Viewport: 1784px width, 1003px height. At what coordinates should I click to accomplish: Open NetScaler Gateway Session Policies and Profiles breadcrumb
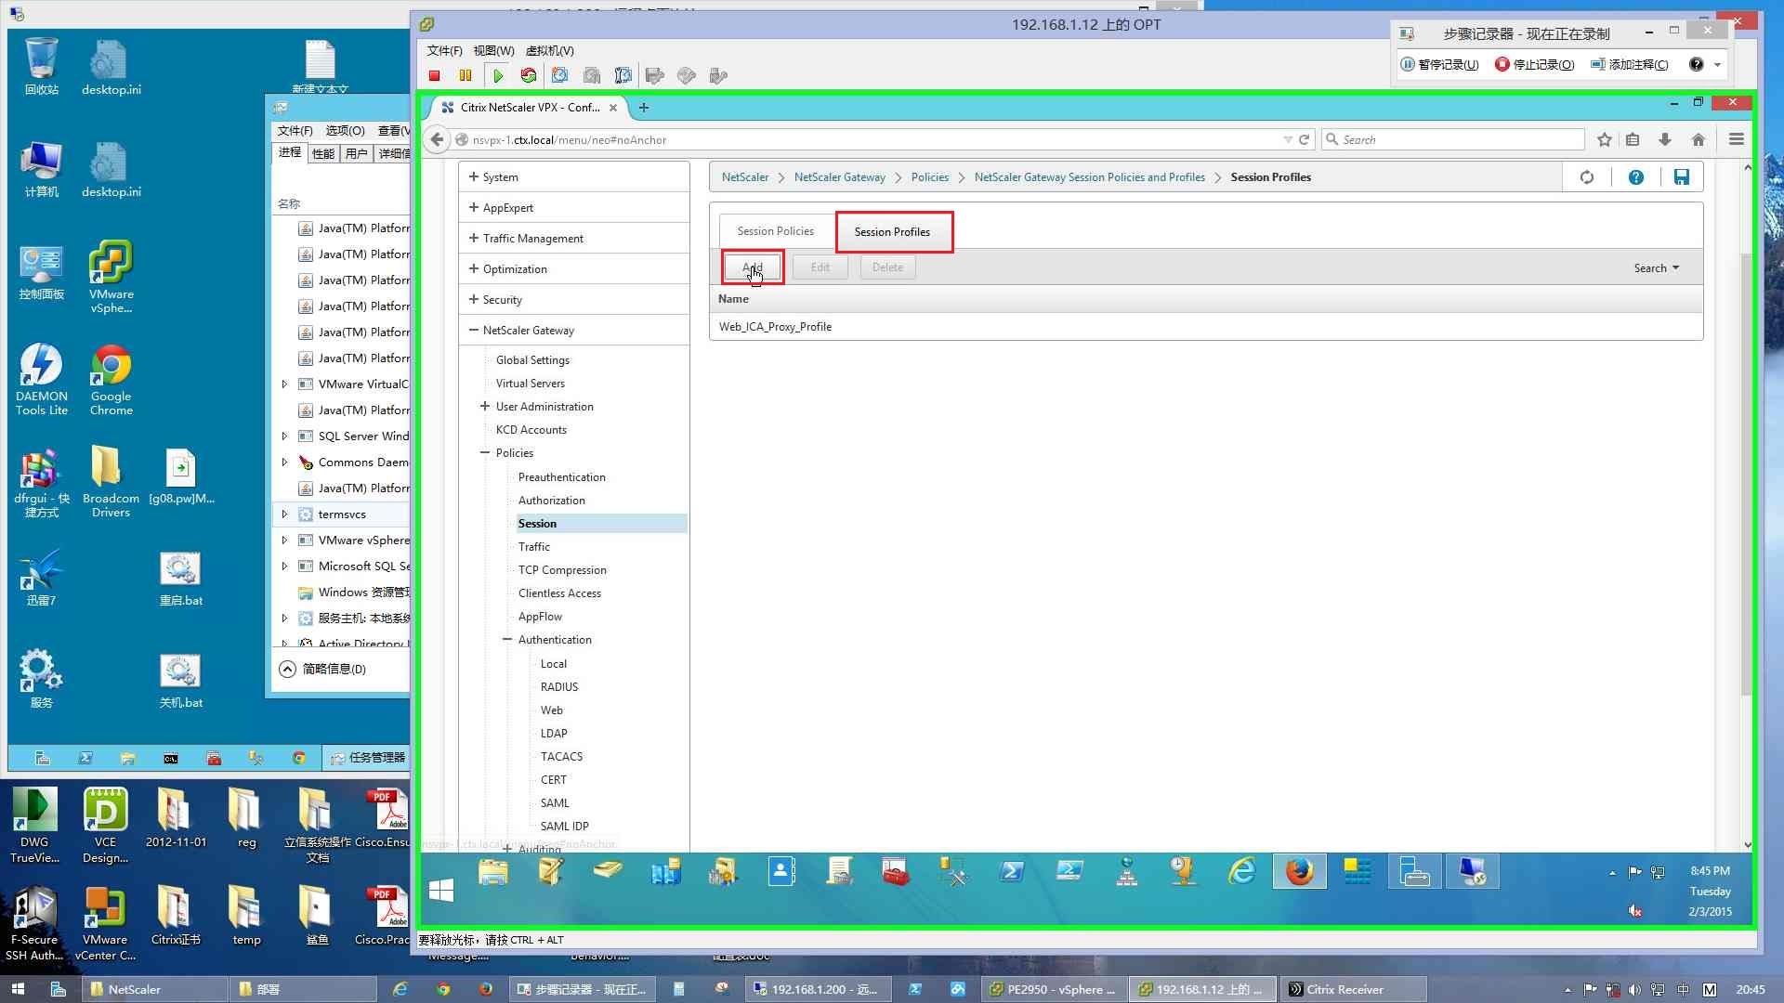[1089, 177]
